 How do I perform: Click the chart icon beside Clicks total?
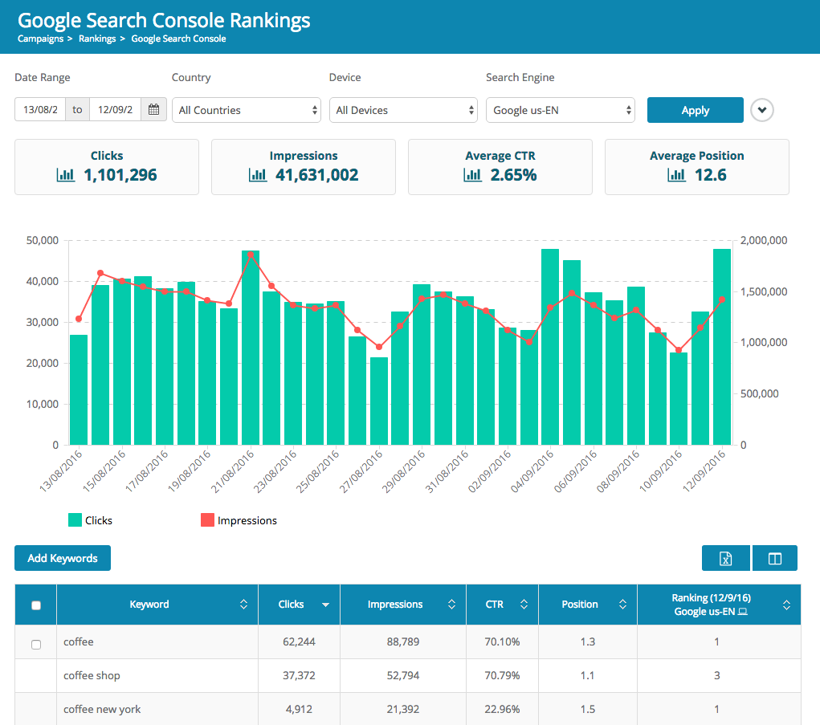(x=66, y=175)
